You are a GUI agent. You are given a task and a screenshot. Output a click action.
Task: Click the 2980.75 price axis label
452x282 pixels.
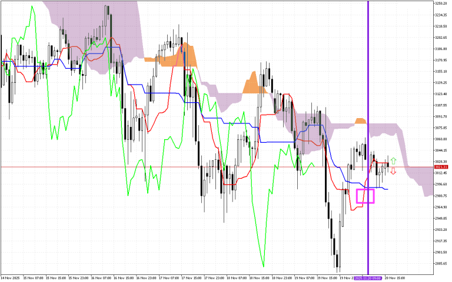click(x=441, y=196)
